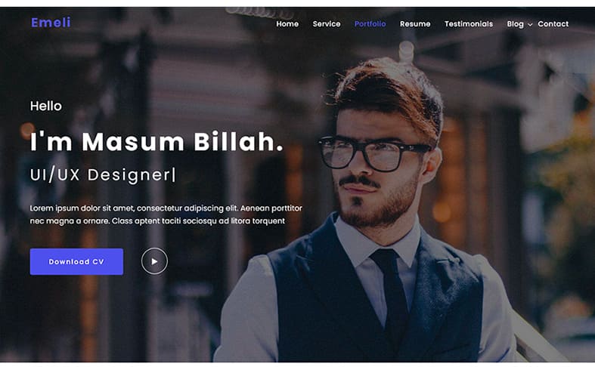Go to the Contact page

pos(553,24)
